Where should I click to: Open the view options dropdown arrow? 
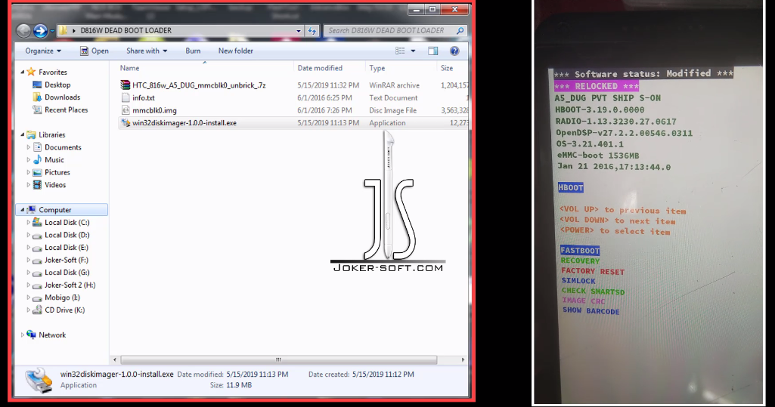[413, 51]
